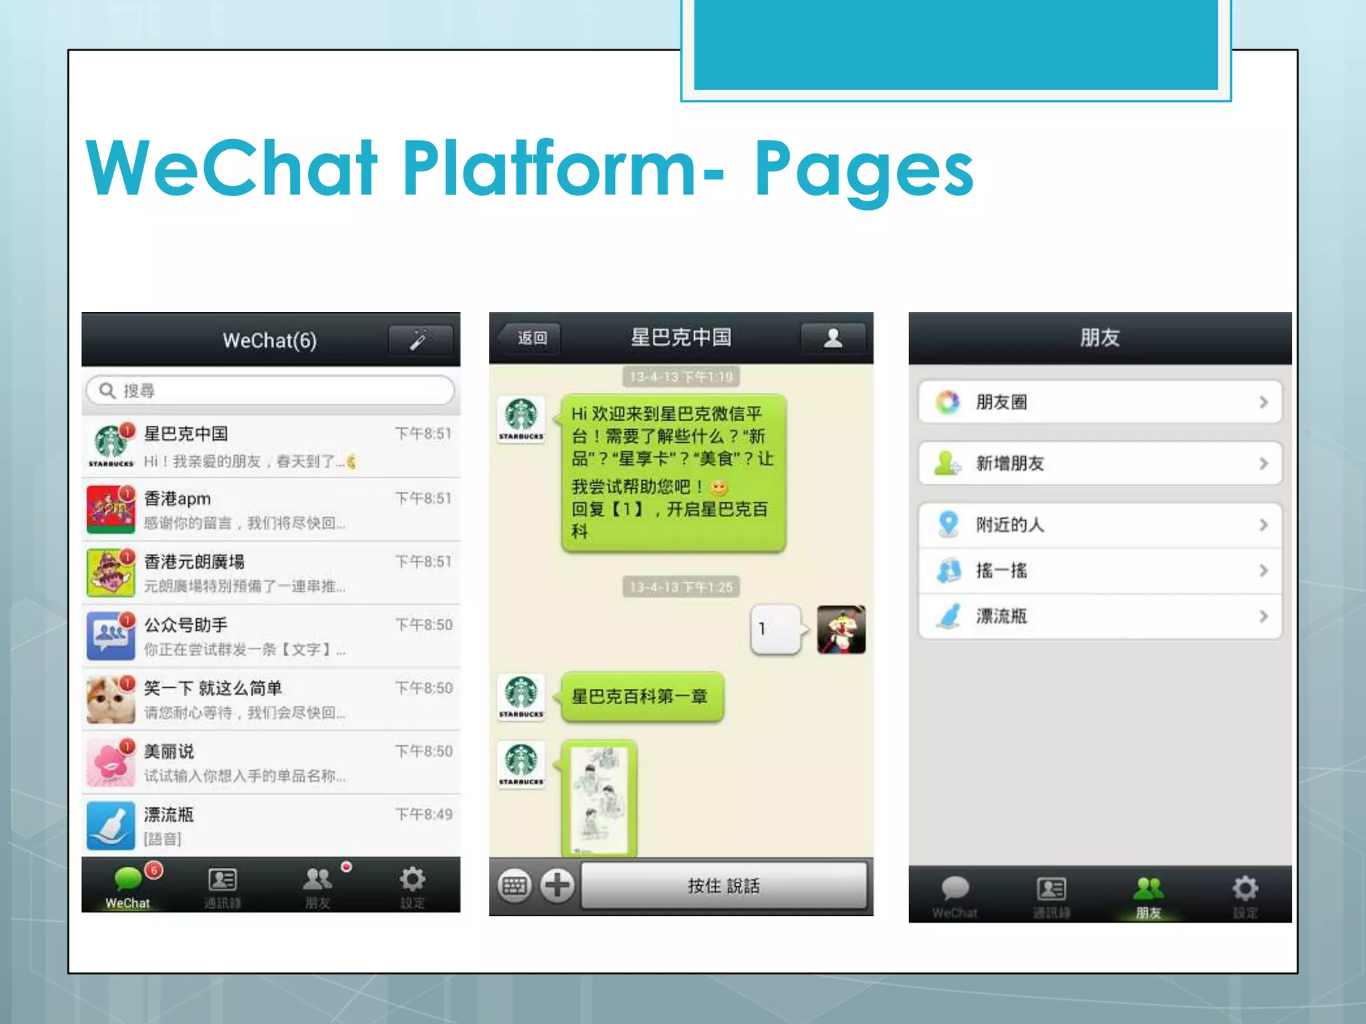Open the 漂流瓶 voice message row
This screenshot has width=1366, height=1024.
pos(271,825)
